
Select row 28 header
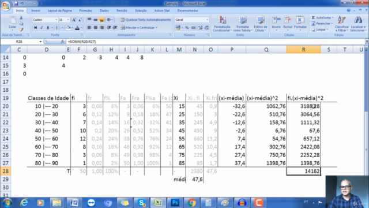pyautogui.click(x=5, y=171)
